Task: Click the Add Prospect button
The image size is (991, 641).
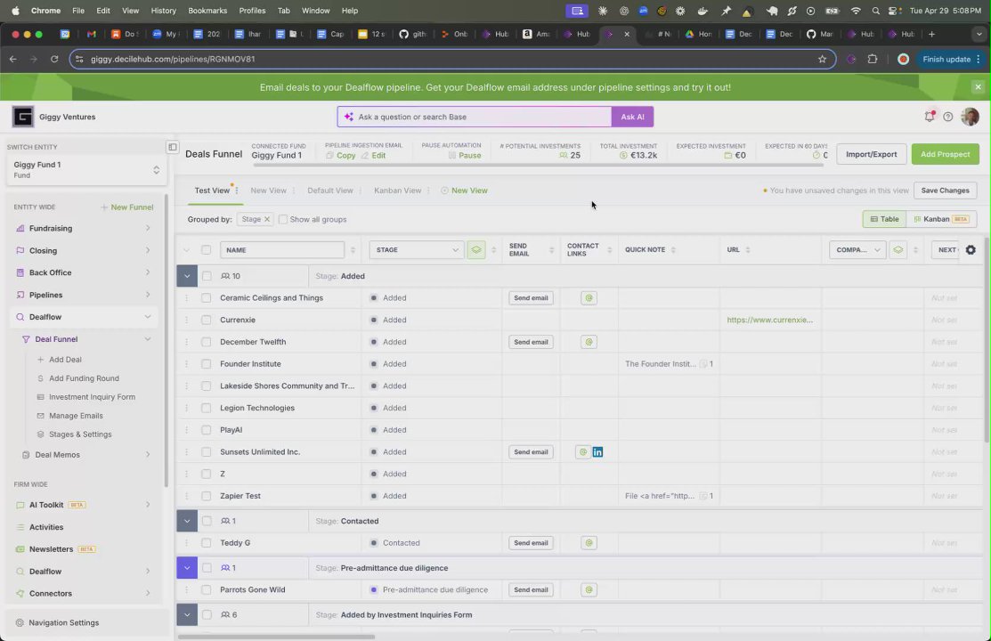Action: point(945,154)
